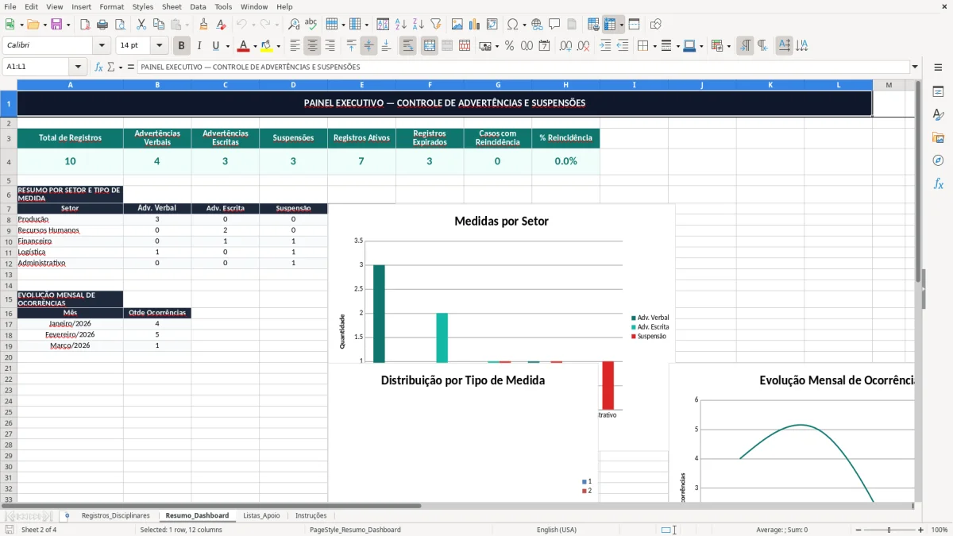This screenshot has width=953, height=536.
Task: Expand the formula bar
Action: [915, 67]
